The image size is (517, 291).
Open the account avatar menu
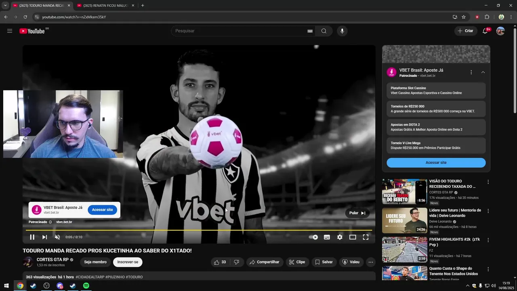coord(500,31)
